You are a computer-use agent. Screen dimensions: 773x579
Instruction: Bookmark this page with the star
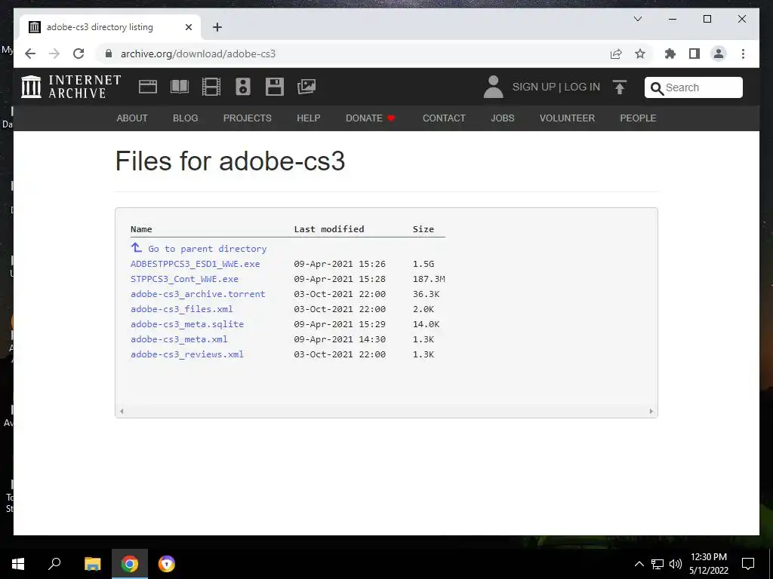point(640,54)
